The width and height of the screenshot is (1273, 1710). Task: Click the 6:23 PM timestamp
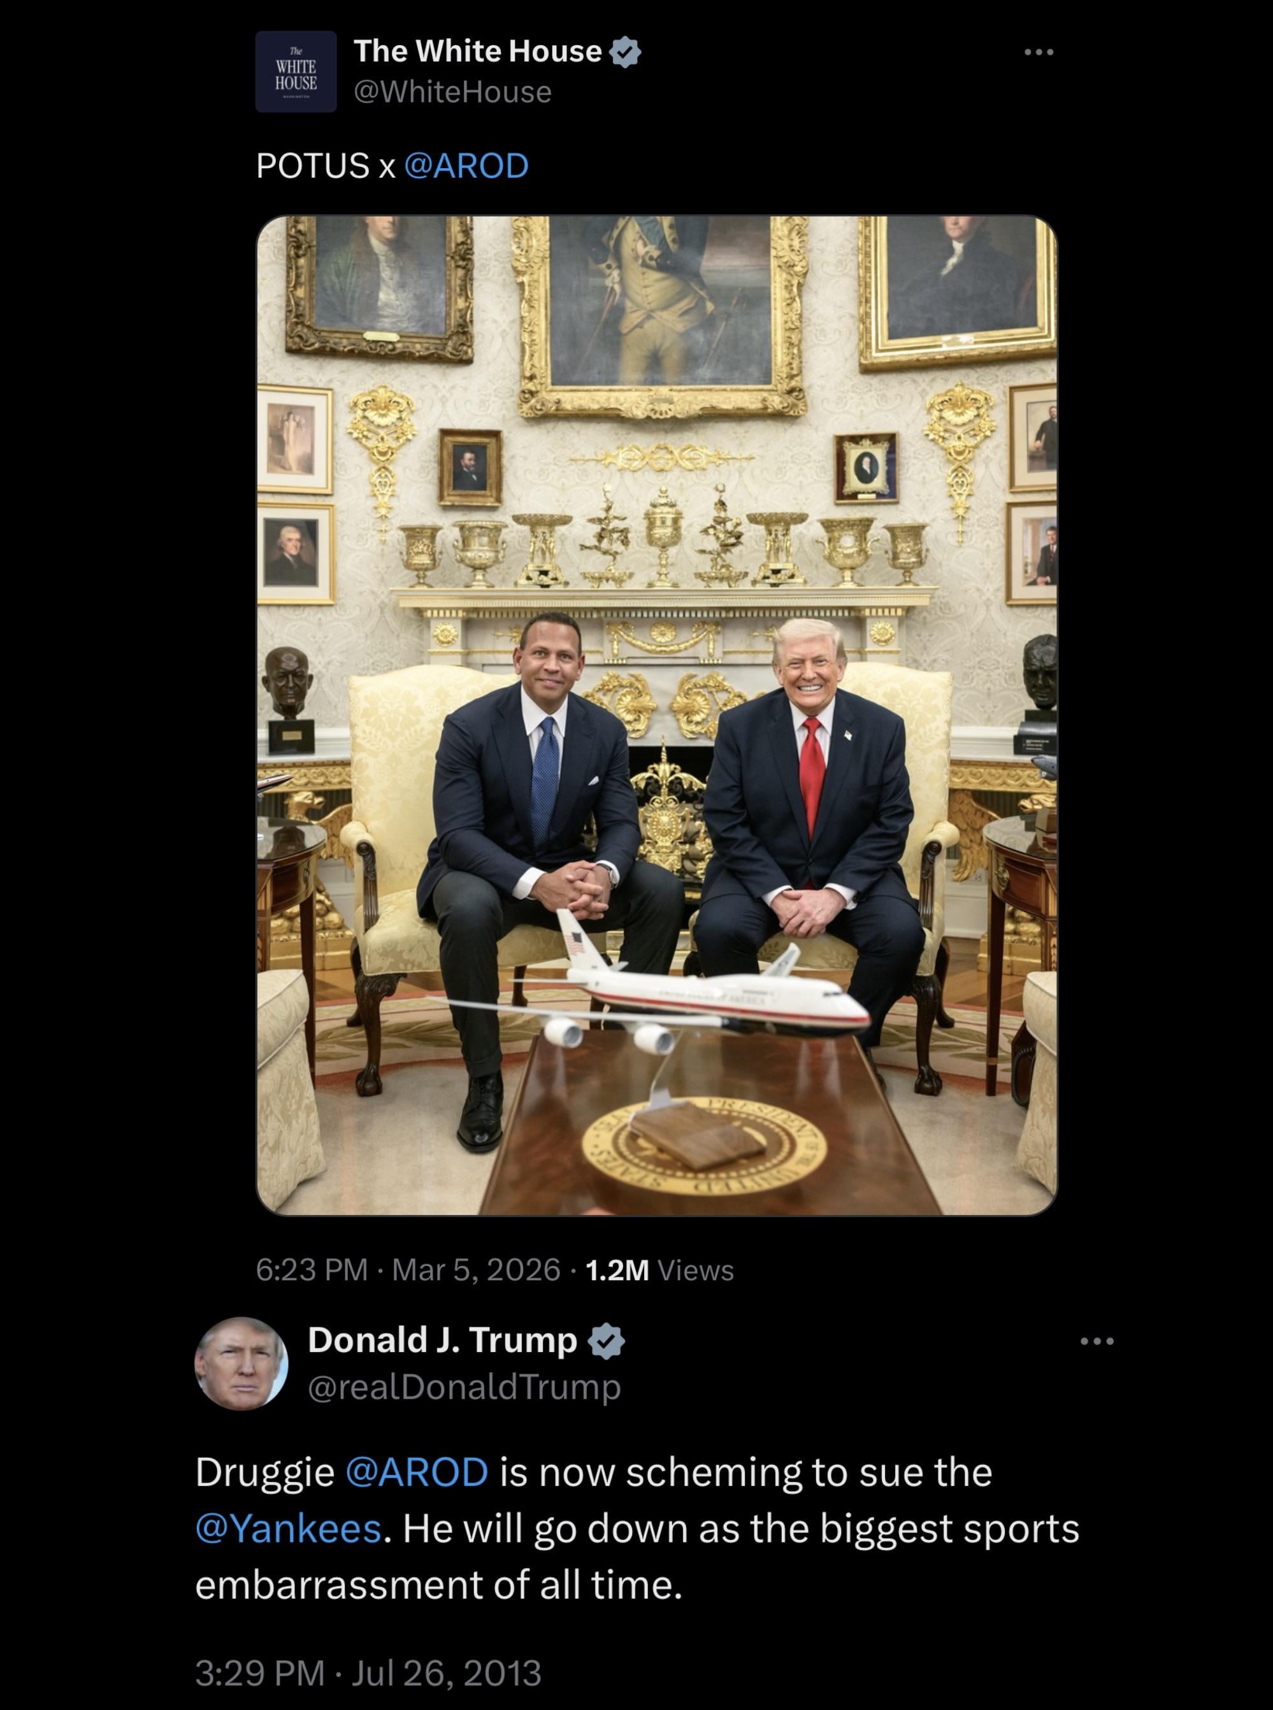tap(312, 1269)
